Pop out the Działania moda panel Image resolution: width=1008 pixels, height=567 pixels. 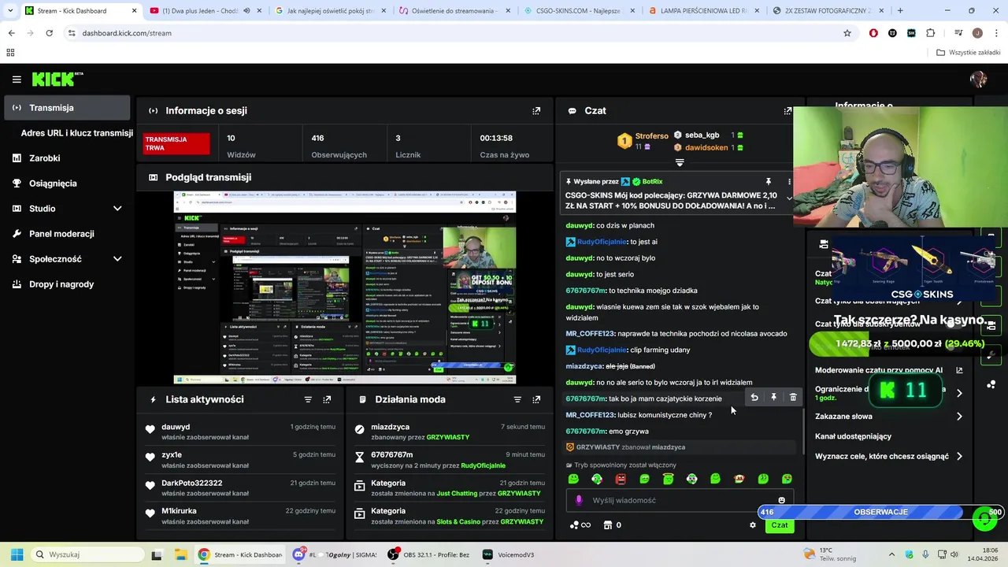[x=536, y=399]
